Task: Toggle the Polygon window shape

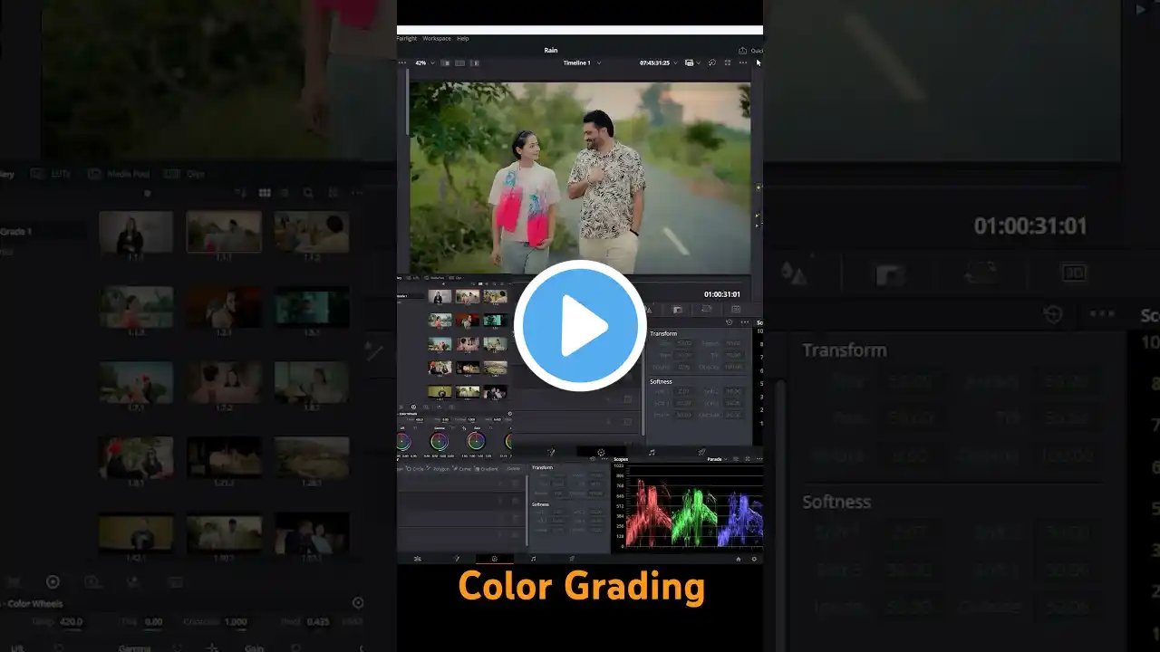Action: point(440,469)
